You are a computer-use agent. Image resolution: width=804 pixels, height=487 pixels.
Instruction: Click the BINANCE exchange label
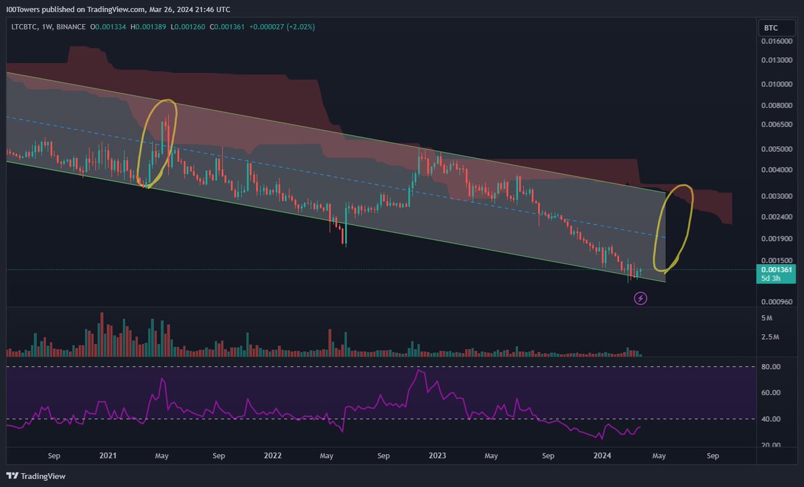point(69,27)
